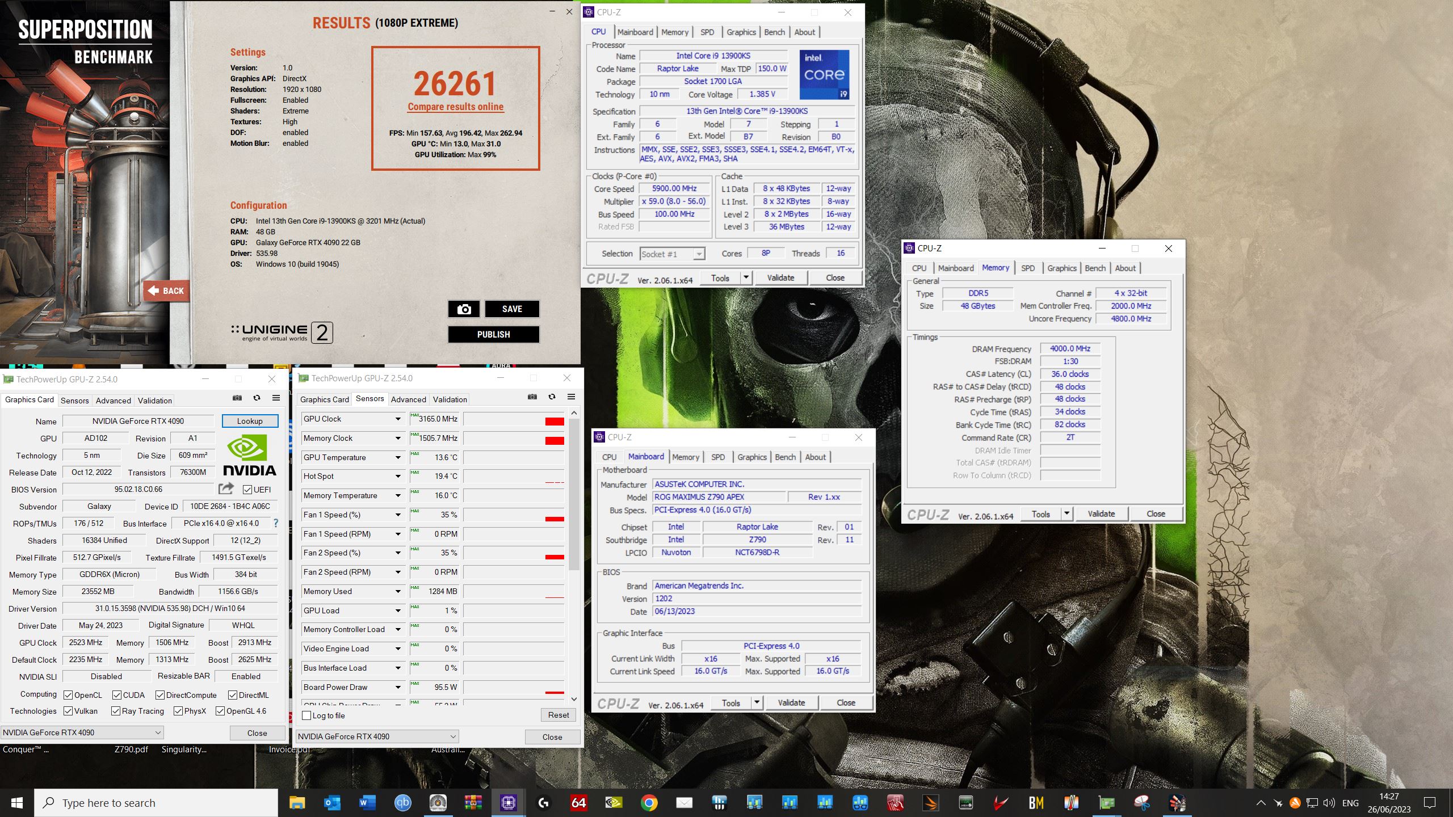Open Tools dropdown arrow in CPU-Z CPU window
This screenshot has height=817, width=1453.
[746, 278]
